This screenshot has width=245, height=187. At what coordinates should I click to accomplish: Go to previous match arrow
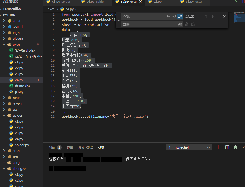(x=206, y=16)
